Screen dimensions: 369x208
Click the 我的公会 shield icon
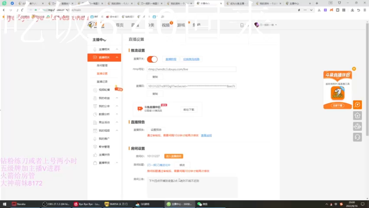pyautogui.click(x=95, y=106)
